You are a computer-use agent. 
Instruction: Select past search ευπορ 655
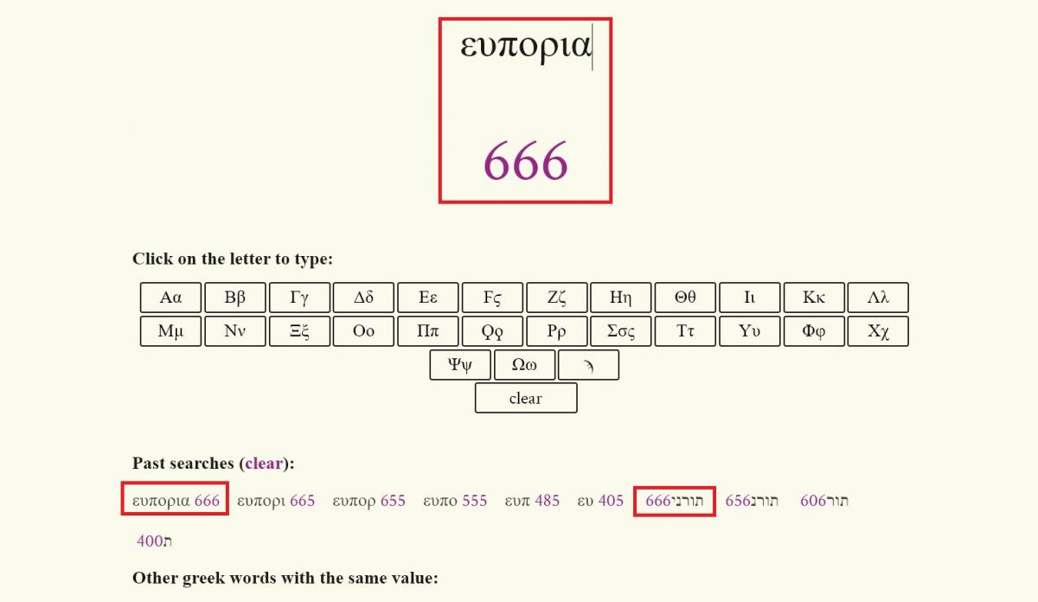tap(368, 501)
